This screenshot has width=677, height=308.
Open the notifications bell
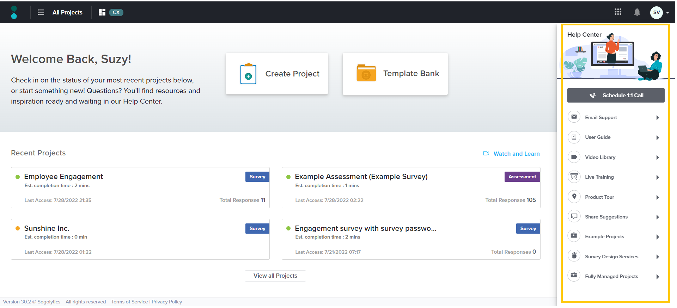tap(637, 12)
